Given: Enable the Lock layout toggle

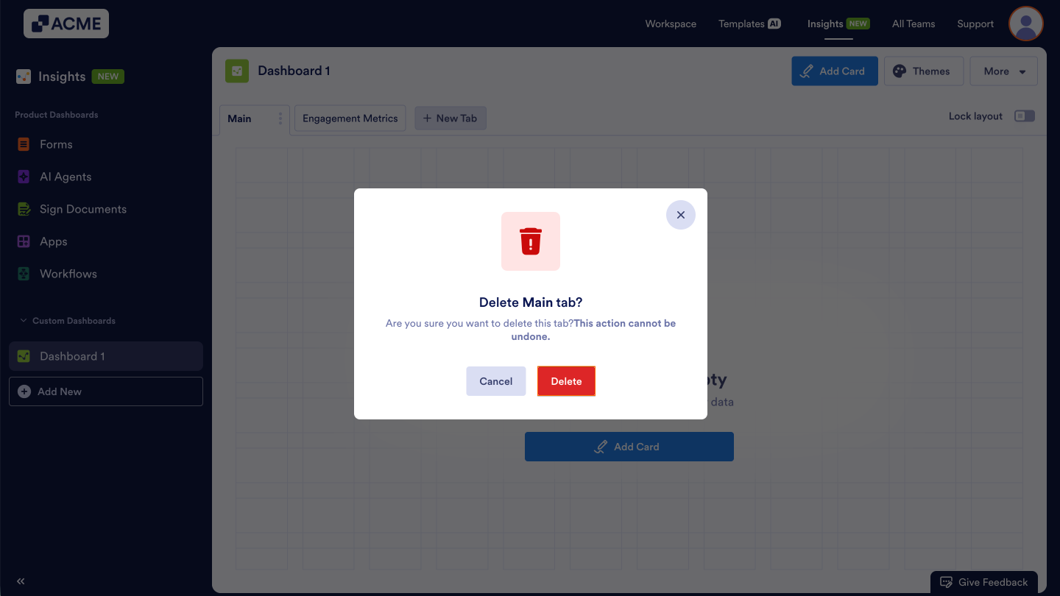Looking at the screenshot, I should pos(1024,116).
